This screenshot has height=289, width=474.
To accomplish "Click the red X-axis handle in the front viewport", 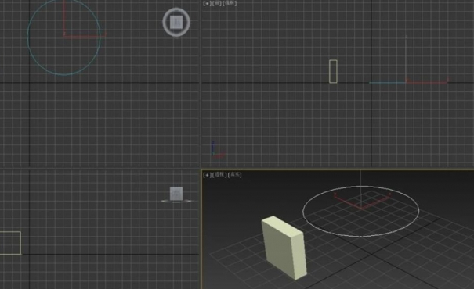I will (x=427, y=82).
